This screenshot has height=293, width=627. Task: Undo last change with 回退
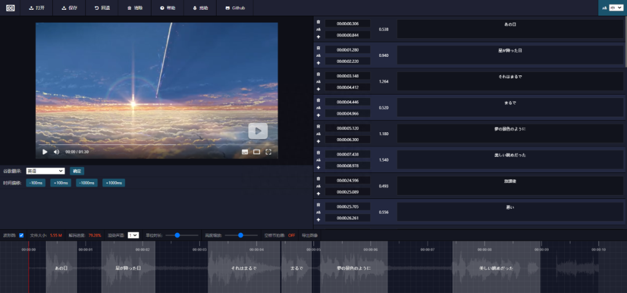(102, 8)
